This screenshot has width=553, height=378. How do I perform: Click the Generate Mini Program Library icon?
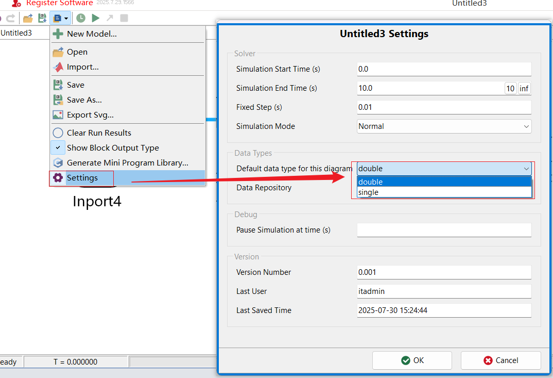click(58, 163)
